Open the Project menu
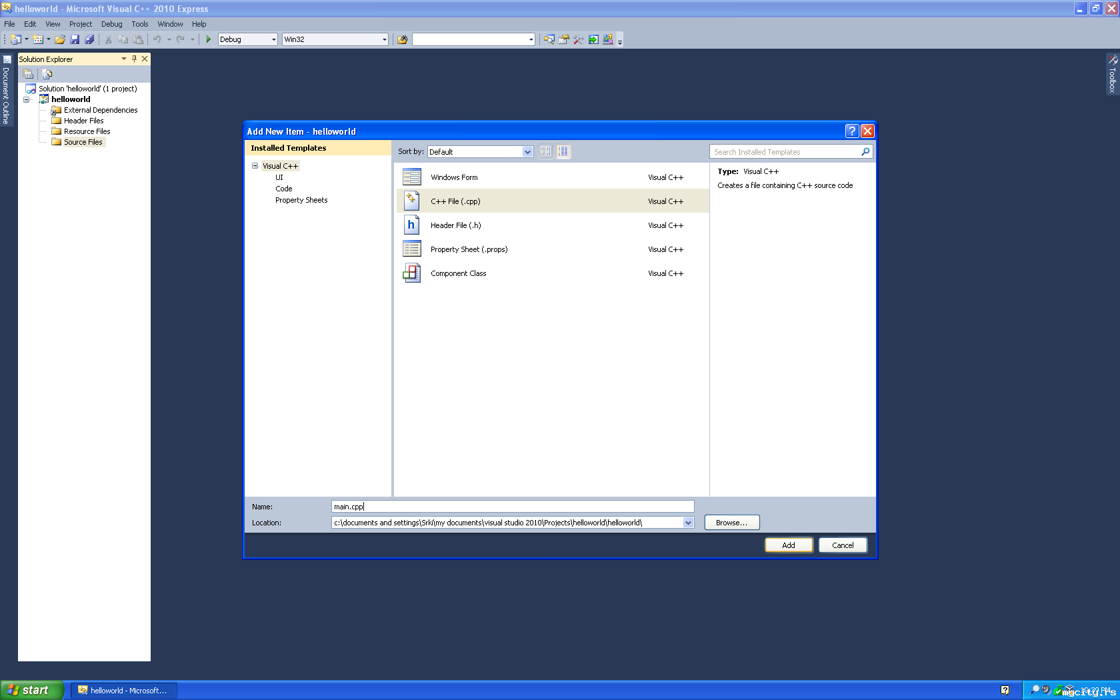The width and height of the screenshot is (1120, 700). point(81,24)
